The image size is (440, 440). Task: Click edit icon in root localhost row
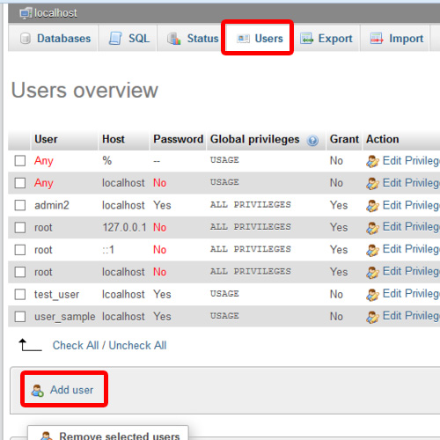click(x=372, y=273)
